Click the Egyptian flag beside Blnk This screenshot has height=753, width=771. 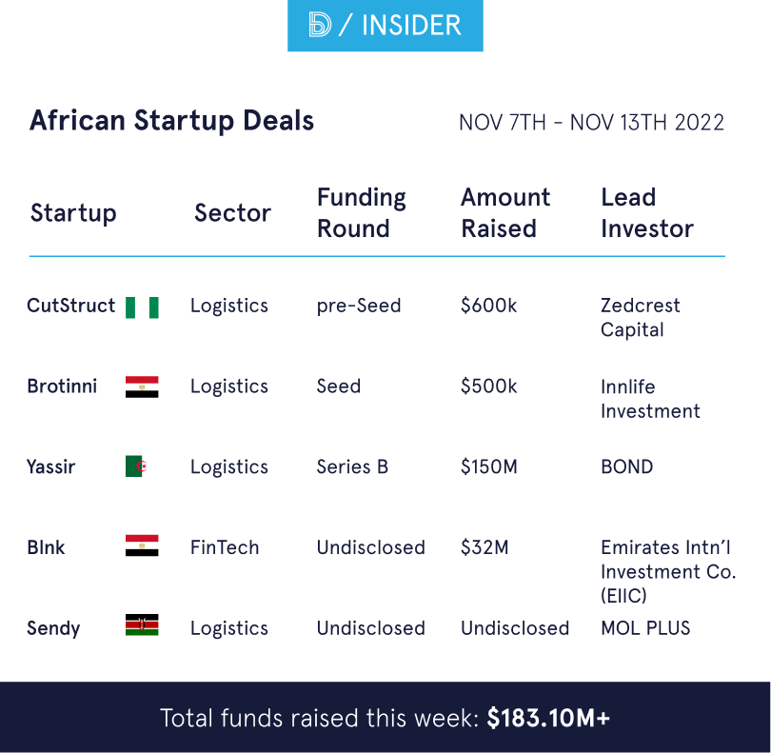point(142,546)
